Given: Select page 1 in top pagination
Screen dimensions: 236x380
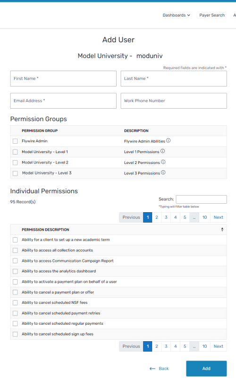Looking at the screenshot, I should coord(148,217).
